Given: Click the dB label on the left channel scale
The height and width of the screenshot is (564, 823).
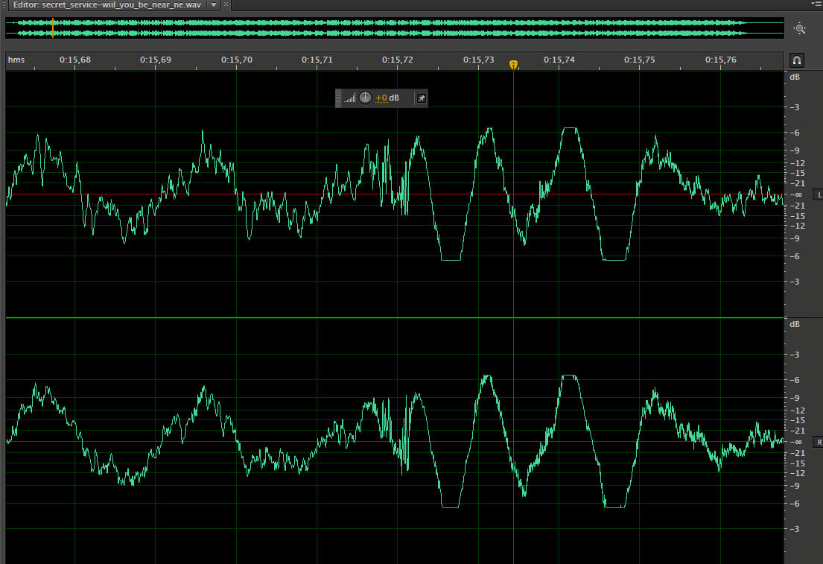Looking at the screenshot, I should 795,77.
